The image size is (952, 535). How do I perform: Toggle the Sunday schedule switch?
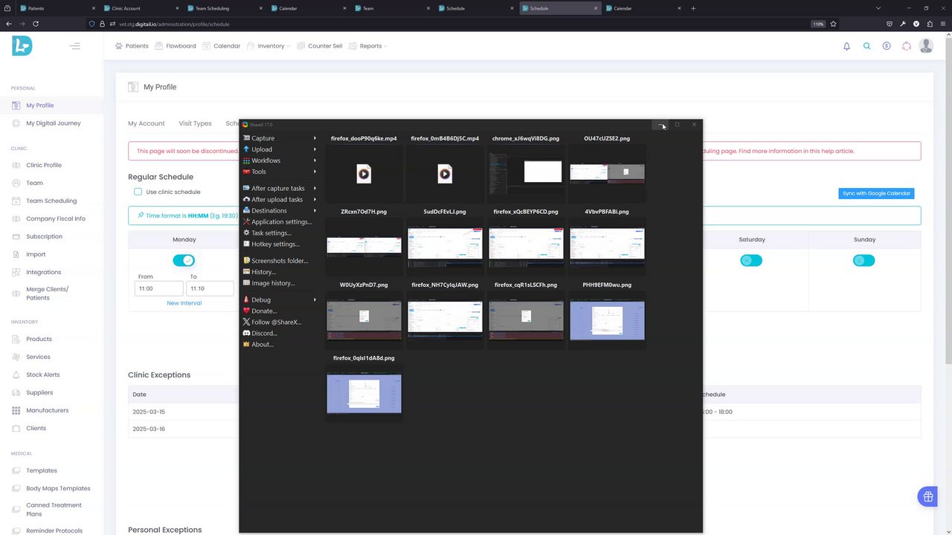pyautogui.click(x=863, y=260)
